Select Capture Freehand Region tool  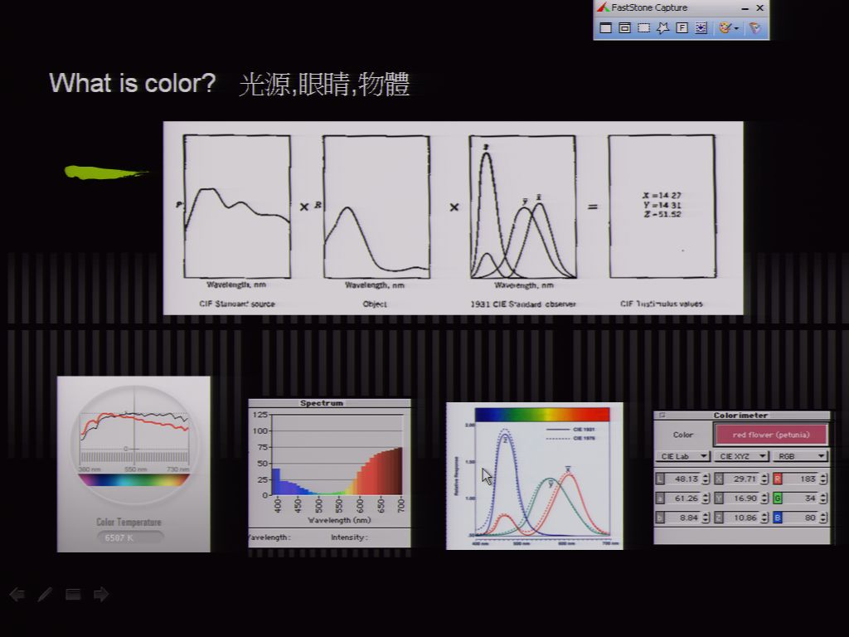point(662,27)
